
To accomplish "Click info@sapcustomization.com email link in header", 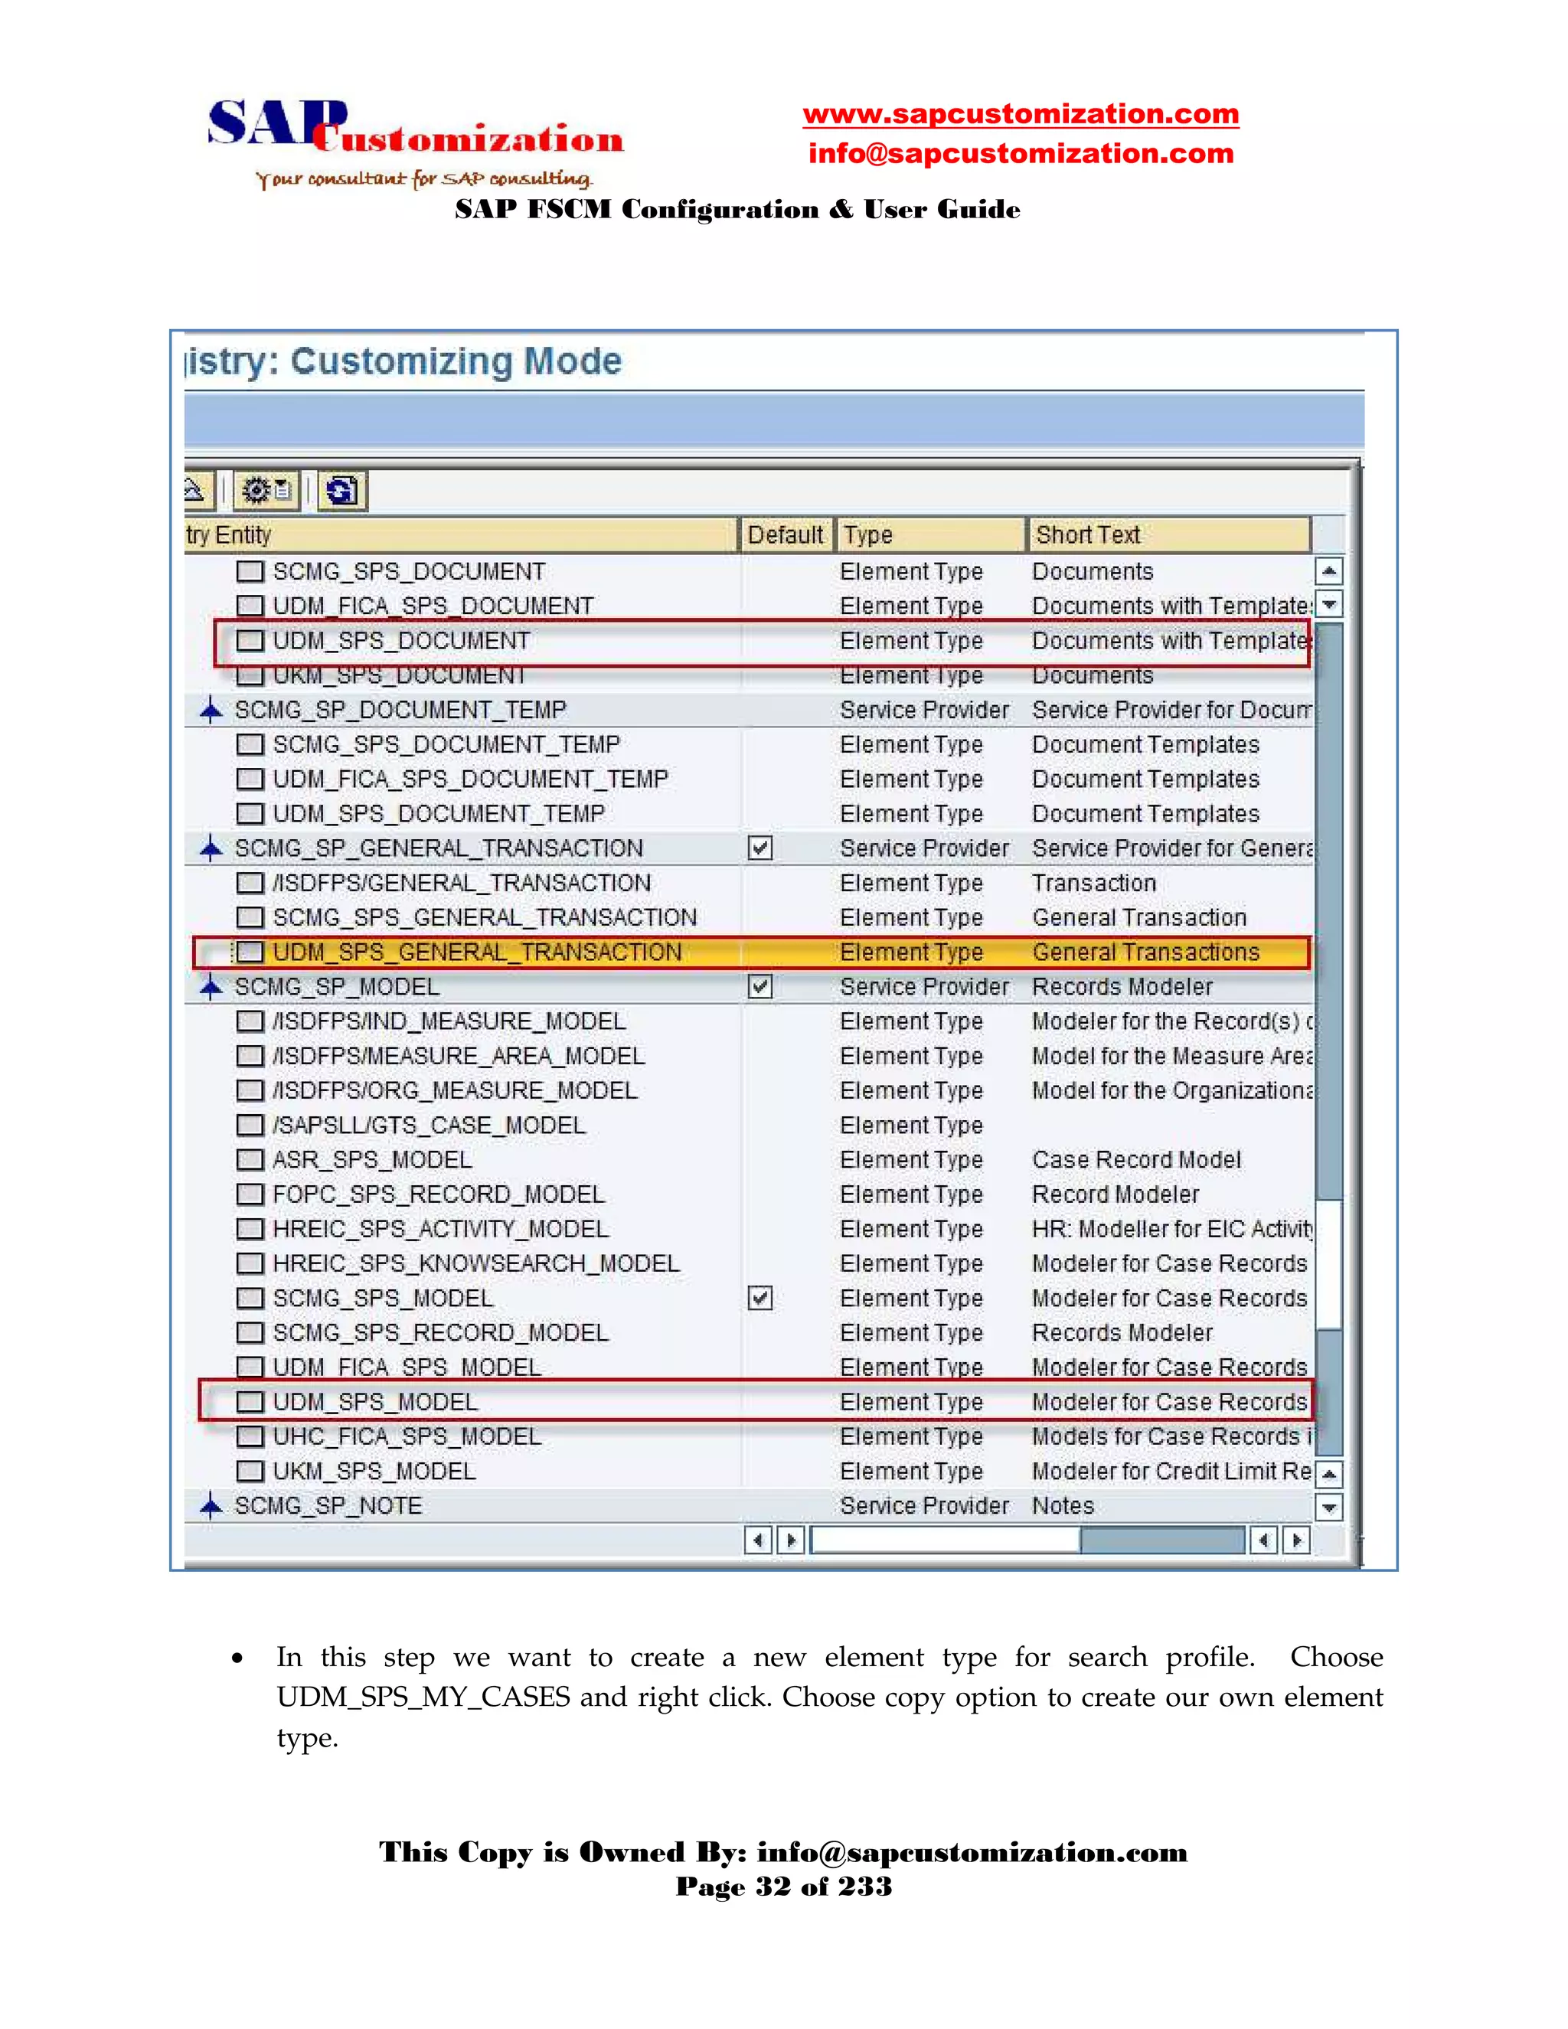I will 1021,153.
